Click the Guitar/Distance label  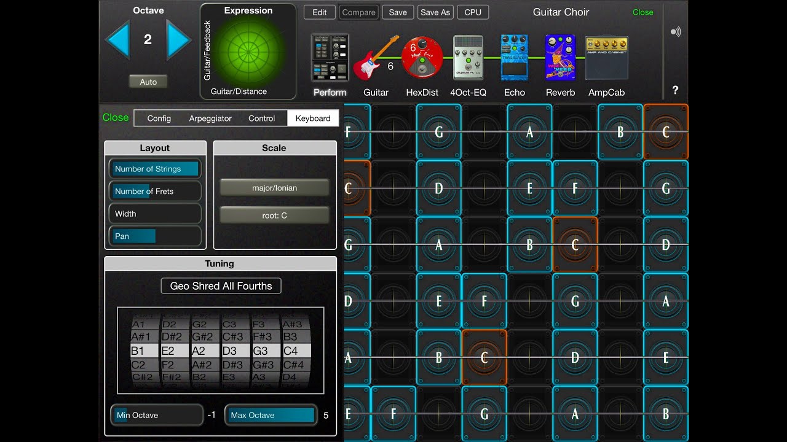[239, 91]
